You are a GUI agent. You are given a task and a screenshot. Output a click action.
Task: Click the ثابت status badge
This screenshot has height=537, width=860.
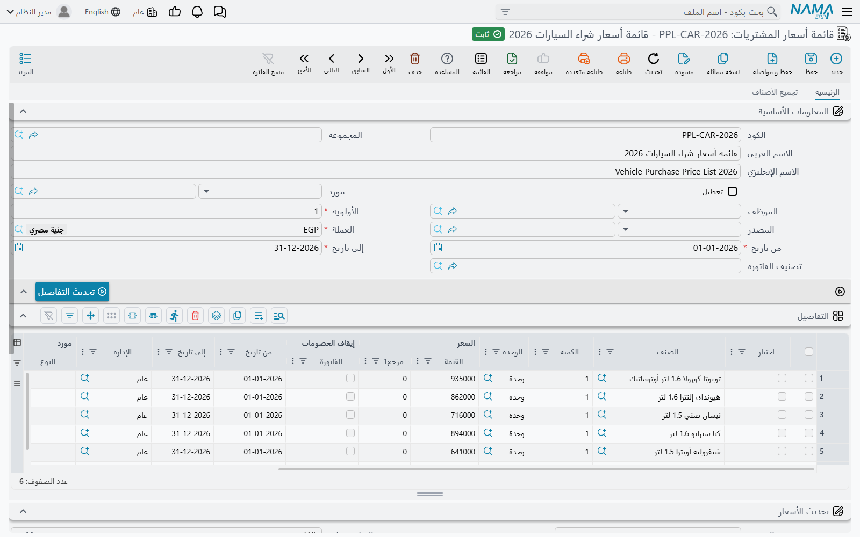pyautogui.click(x=488, y=34)
